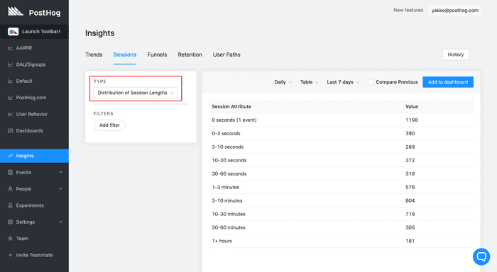Screen dimensions: 497x272
Task: Click the value 804 in the table
Action: click(410, 200)
